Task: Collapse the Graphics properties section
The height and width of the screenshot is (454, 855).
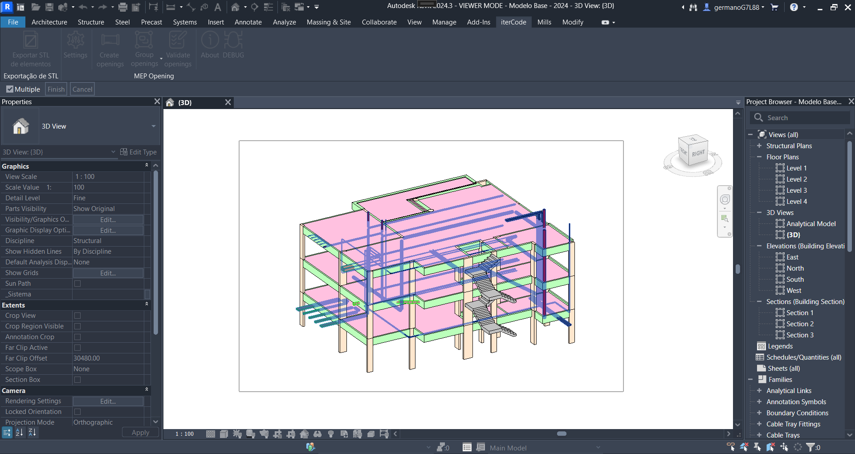Action: [x=147, y=166]
